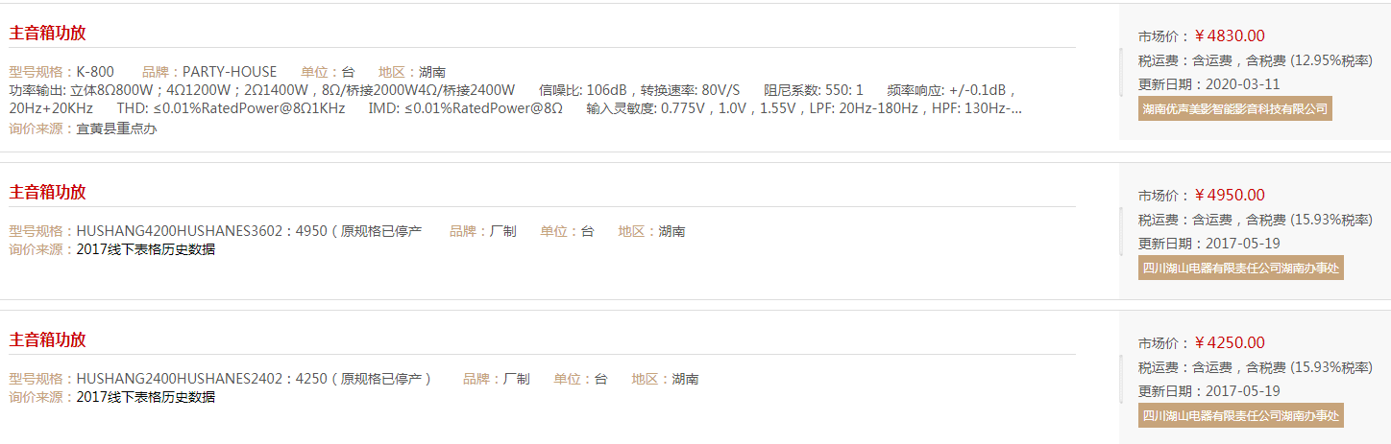
Task: Click the update date 2020-03-11
Action: point(1242,83)
